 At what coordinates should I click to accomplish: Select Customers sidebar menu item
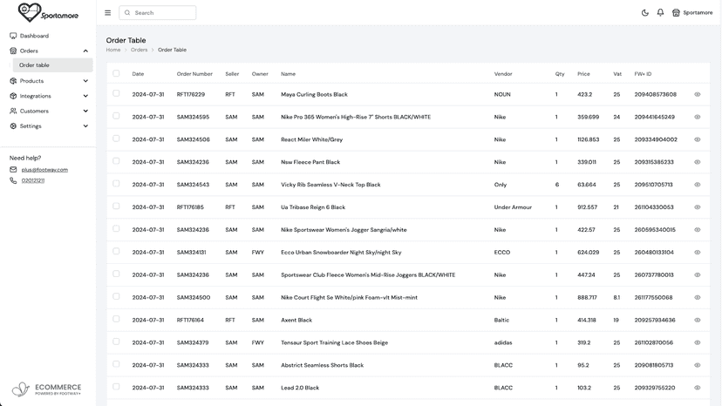[34, 112]
